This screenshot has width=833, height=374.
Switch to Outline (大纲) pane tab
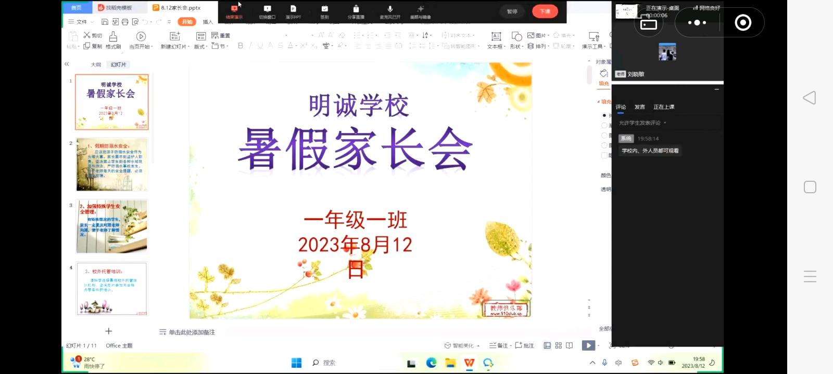tap(96, 64)
